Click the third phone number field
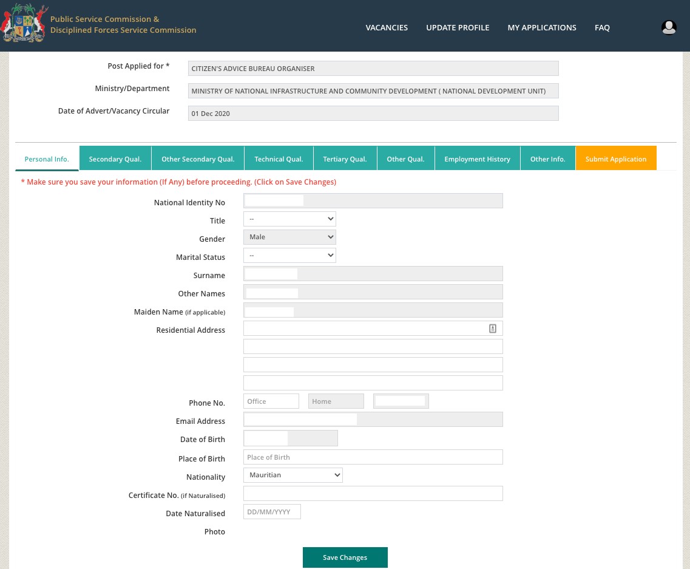The height and width of the screenshot is (569, 690). (401, 401)
